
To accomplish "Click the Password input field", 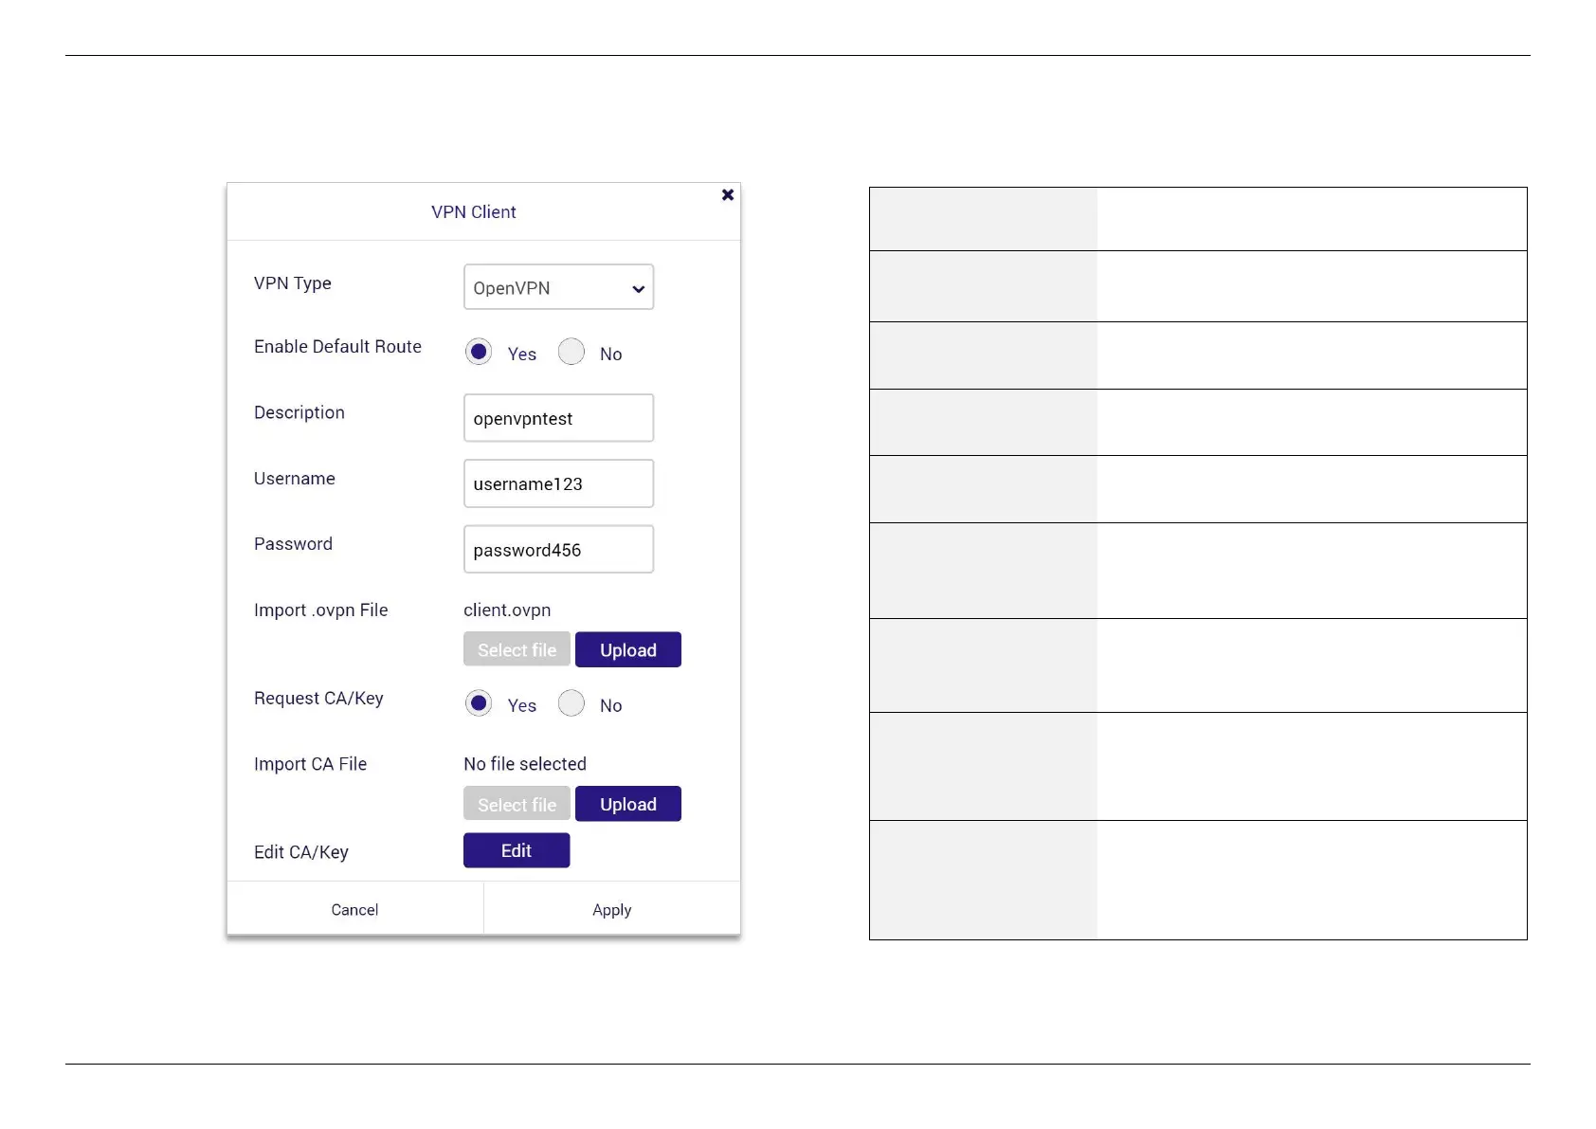I will coord(558,549).
